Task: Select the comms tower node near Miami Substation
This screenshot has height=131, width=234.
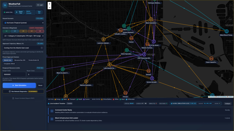Action: (154, 41)
